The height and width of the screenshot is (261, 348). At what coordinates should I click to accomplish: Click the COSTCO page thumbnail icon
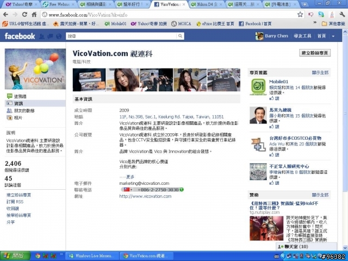click(258, 144)
